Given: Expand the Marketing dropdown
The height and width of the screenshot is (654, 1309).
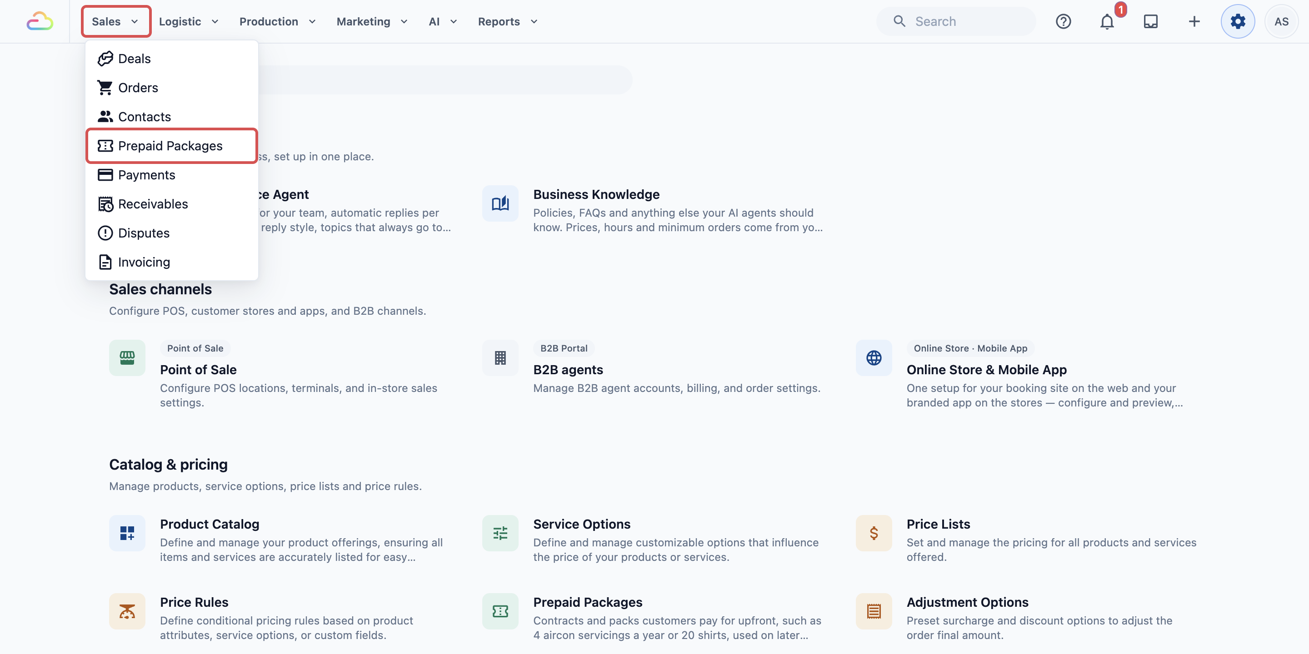Looking at the screenshot, I should [372, 21].
